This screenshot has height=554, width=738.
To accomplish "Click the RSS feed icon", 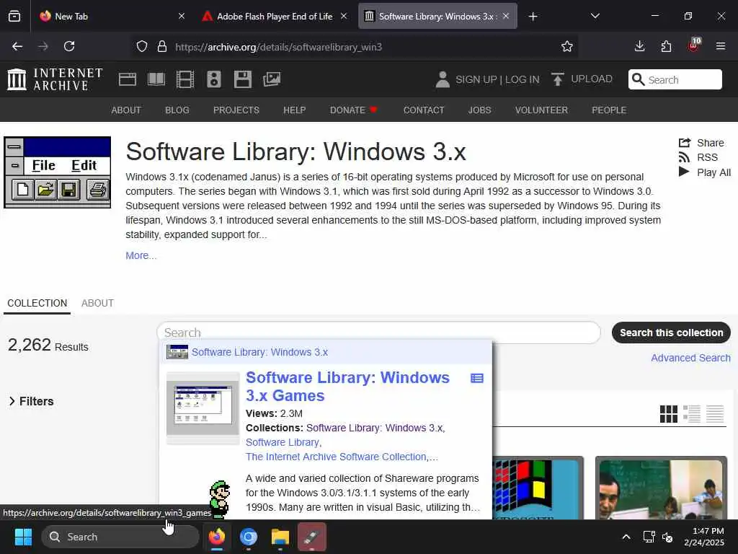I will (685, 157).
